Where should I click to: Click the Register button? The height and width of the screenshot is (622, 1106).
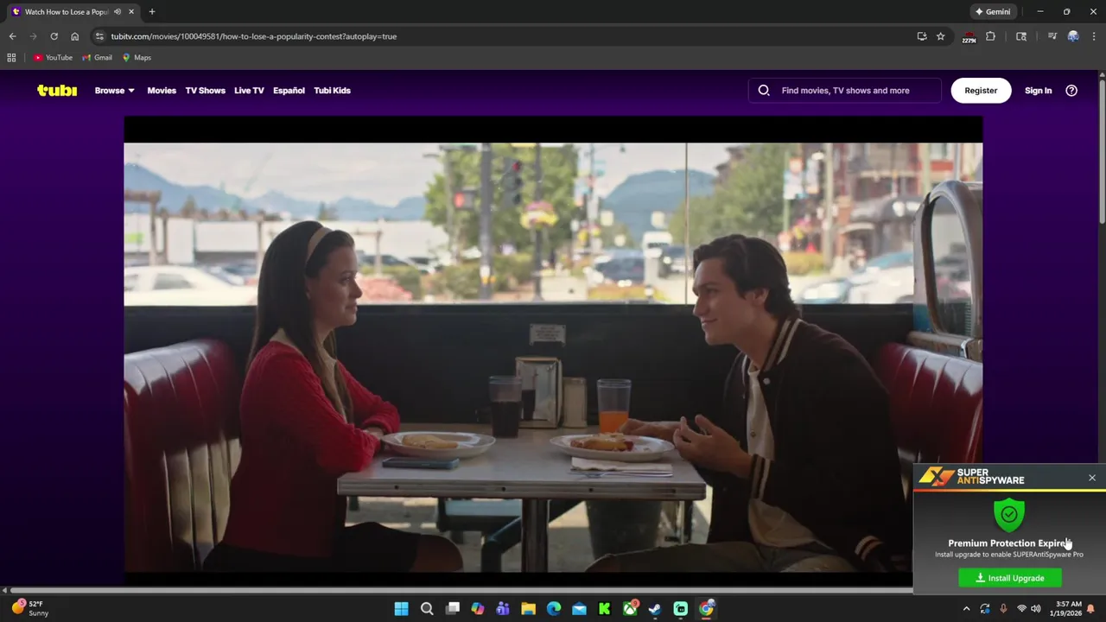[x=981, y=90]
